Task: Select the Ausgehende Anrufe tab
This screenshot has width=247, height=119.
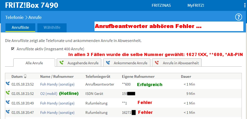Action: [x=79, y=63]
